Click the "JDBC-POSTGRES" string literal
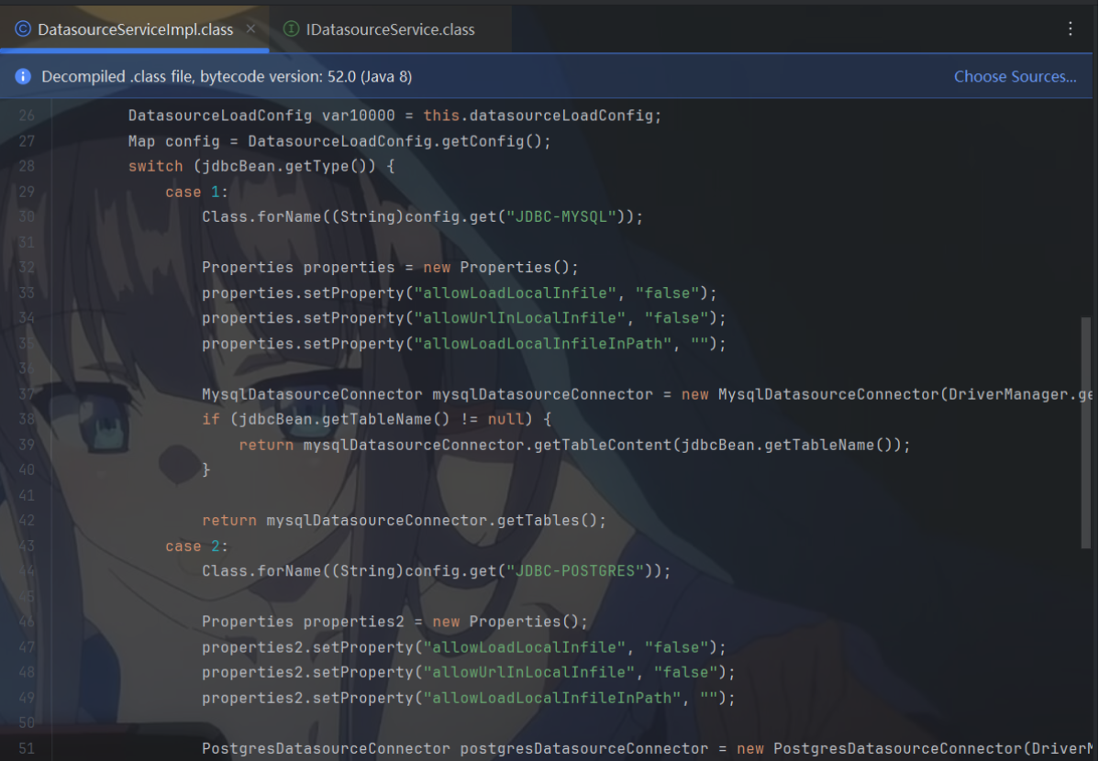Image resolution: width=1099 pixels, height=761 pixels. click(x=574, y=571)
